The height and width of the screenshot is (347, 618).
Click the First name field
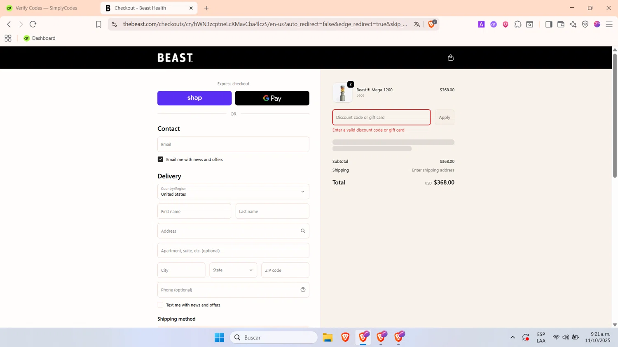[194, 211]
